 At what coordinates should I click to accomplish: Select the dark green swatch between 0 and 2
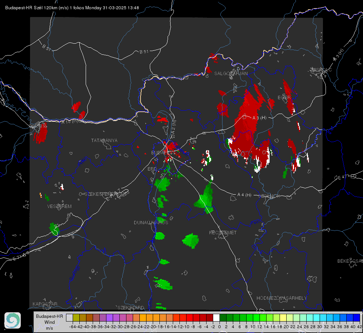223,317
